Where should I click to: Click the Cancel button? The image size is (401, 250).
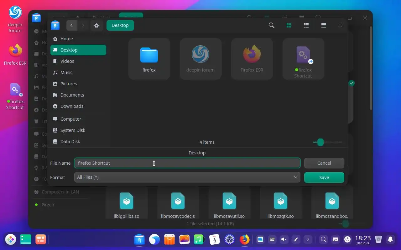pos(324,163)
